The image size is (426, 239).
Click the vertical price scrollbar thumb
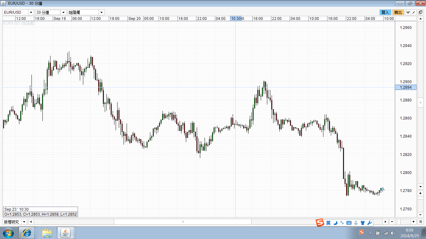pos(420,102)
